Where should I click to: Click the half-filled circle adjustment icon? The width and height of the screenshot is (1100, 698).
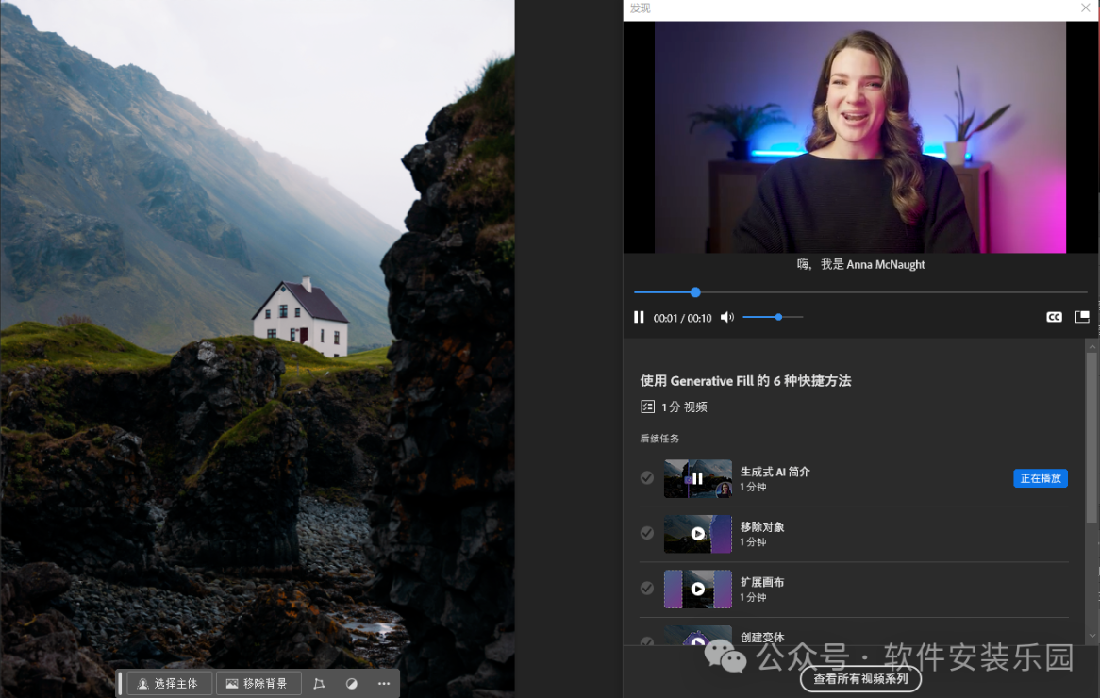(x=352, y=684)
